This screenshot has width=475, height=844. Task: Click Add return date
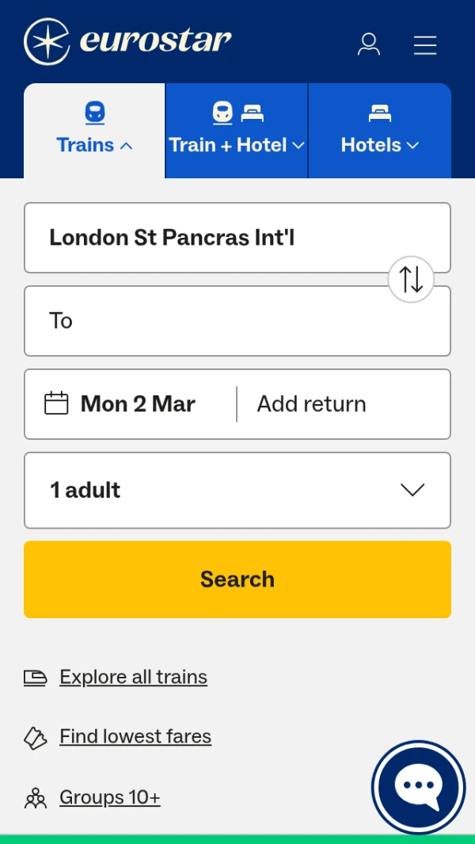click(x=312, y=404)
